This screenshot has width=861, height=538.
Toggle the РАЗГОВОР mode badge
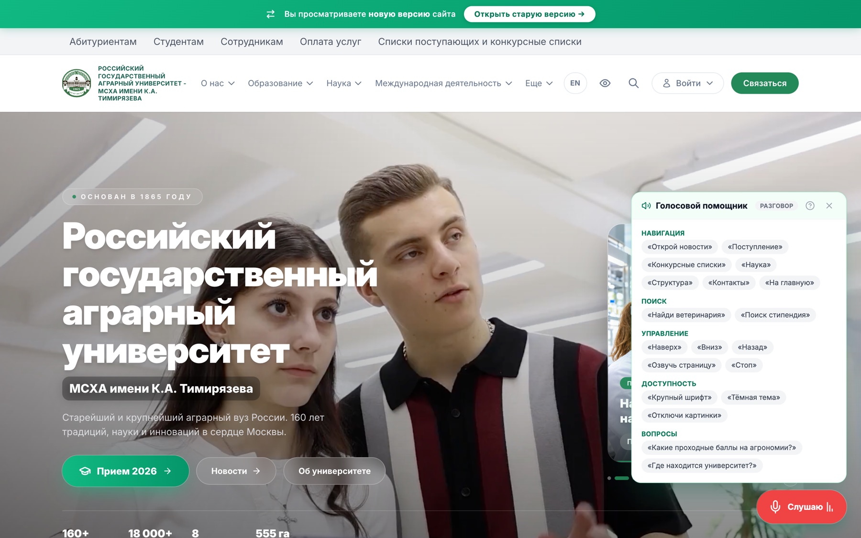pyautogui.click(x=776, y=206)
